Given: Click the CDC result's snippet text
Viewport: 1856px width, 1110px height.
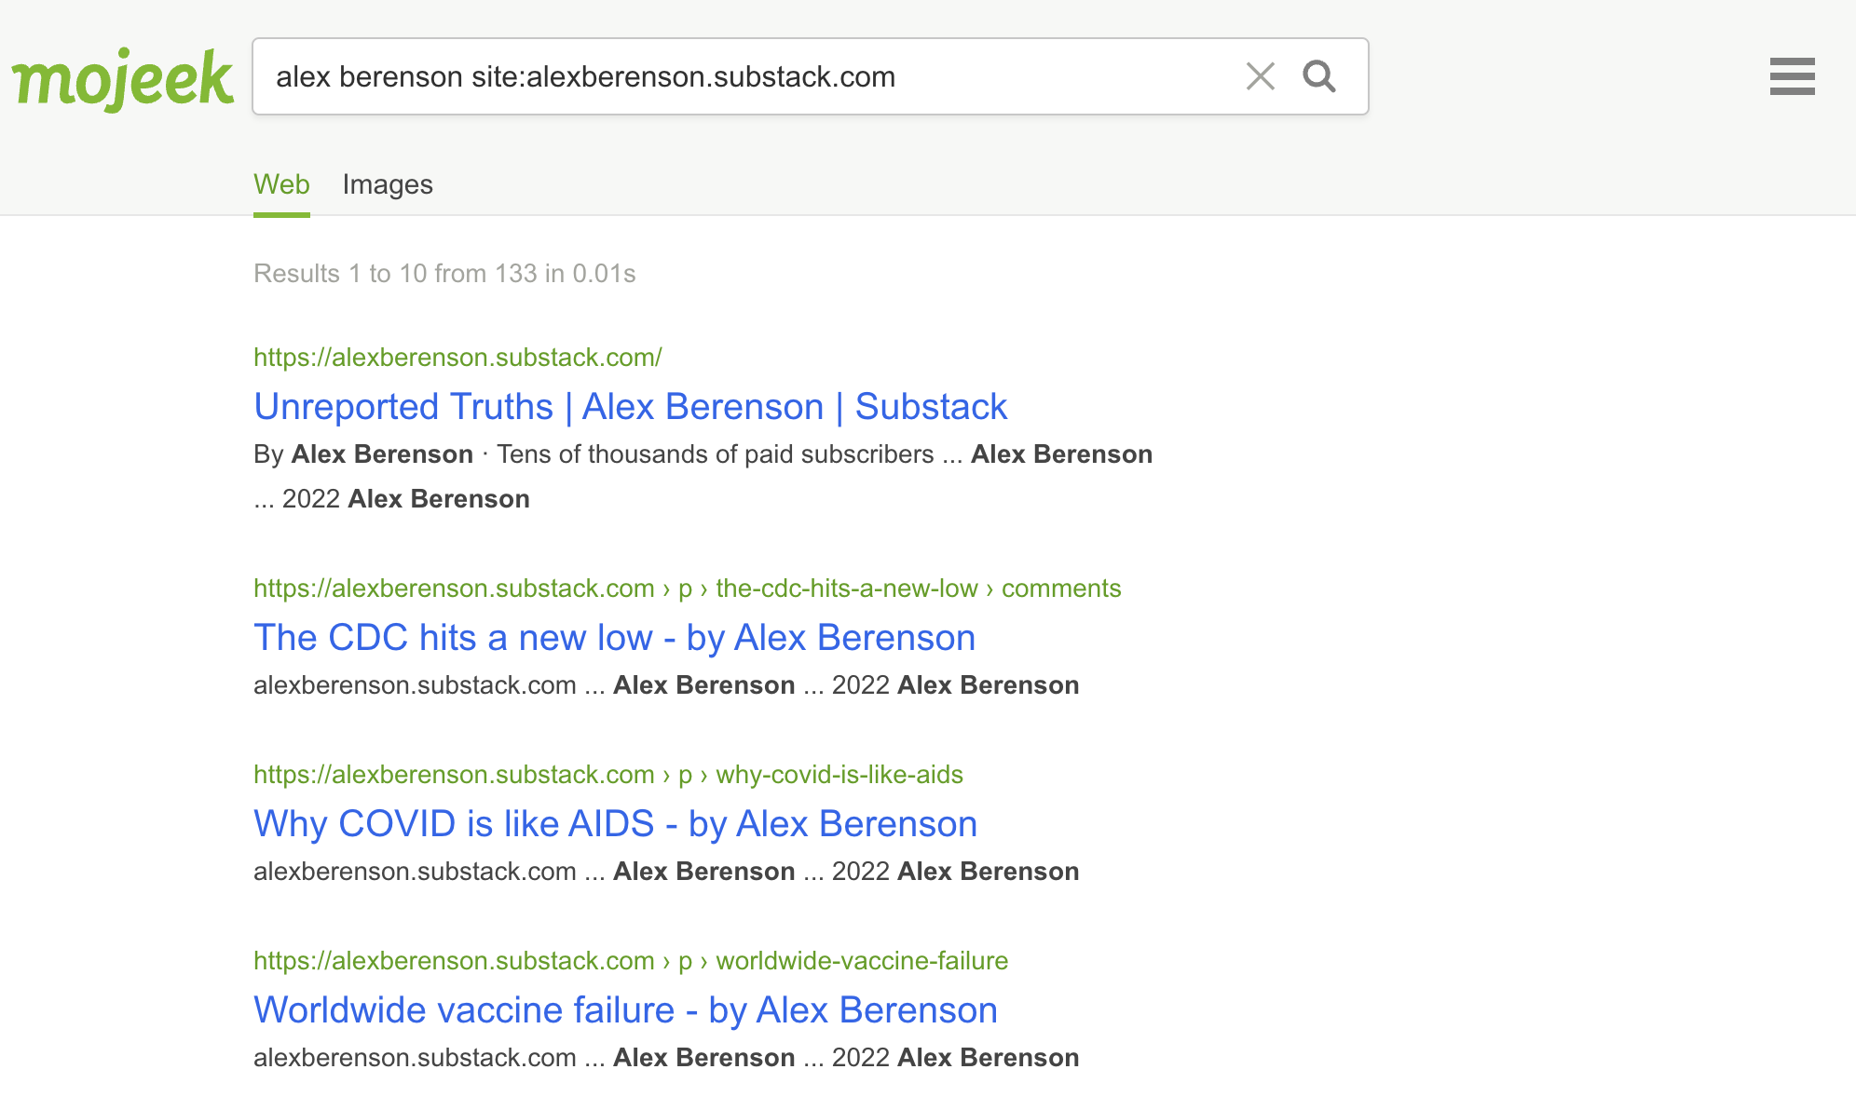Looking at the screenshot, I should click(x=666, y=685).
